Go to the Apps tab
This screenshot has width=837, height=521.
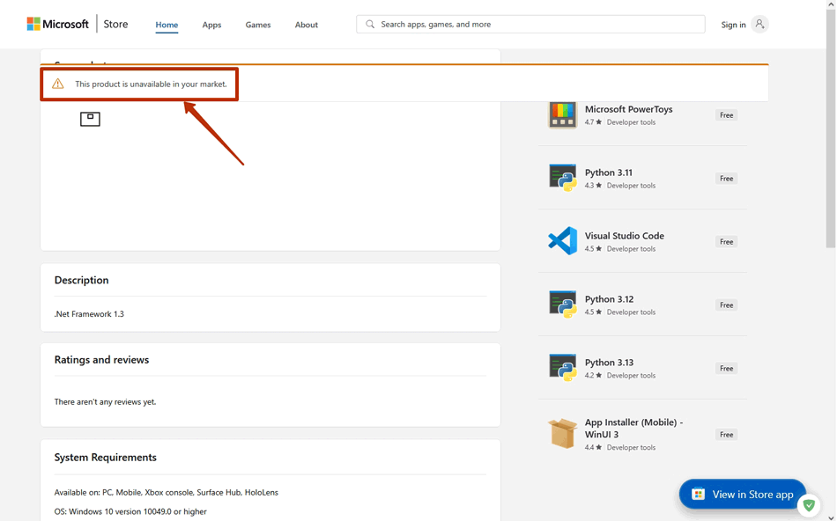211,25
